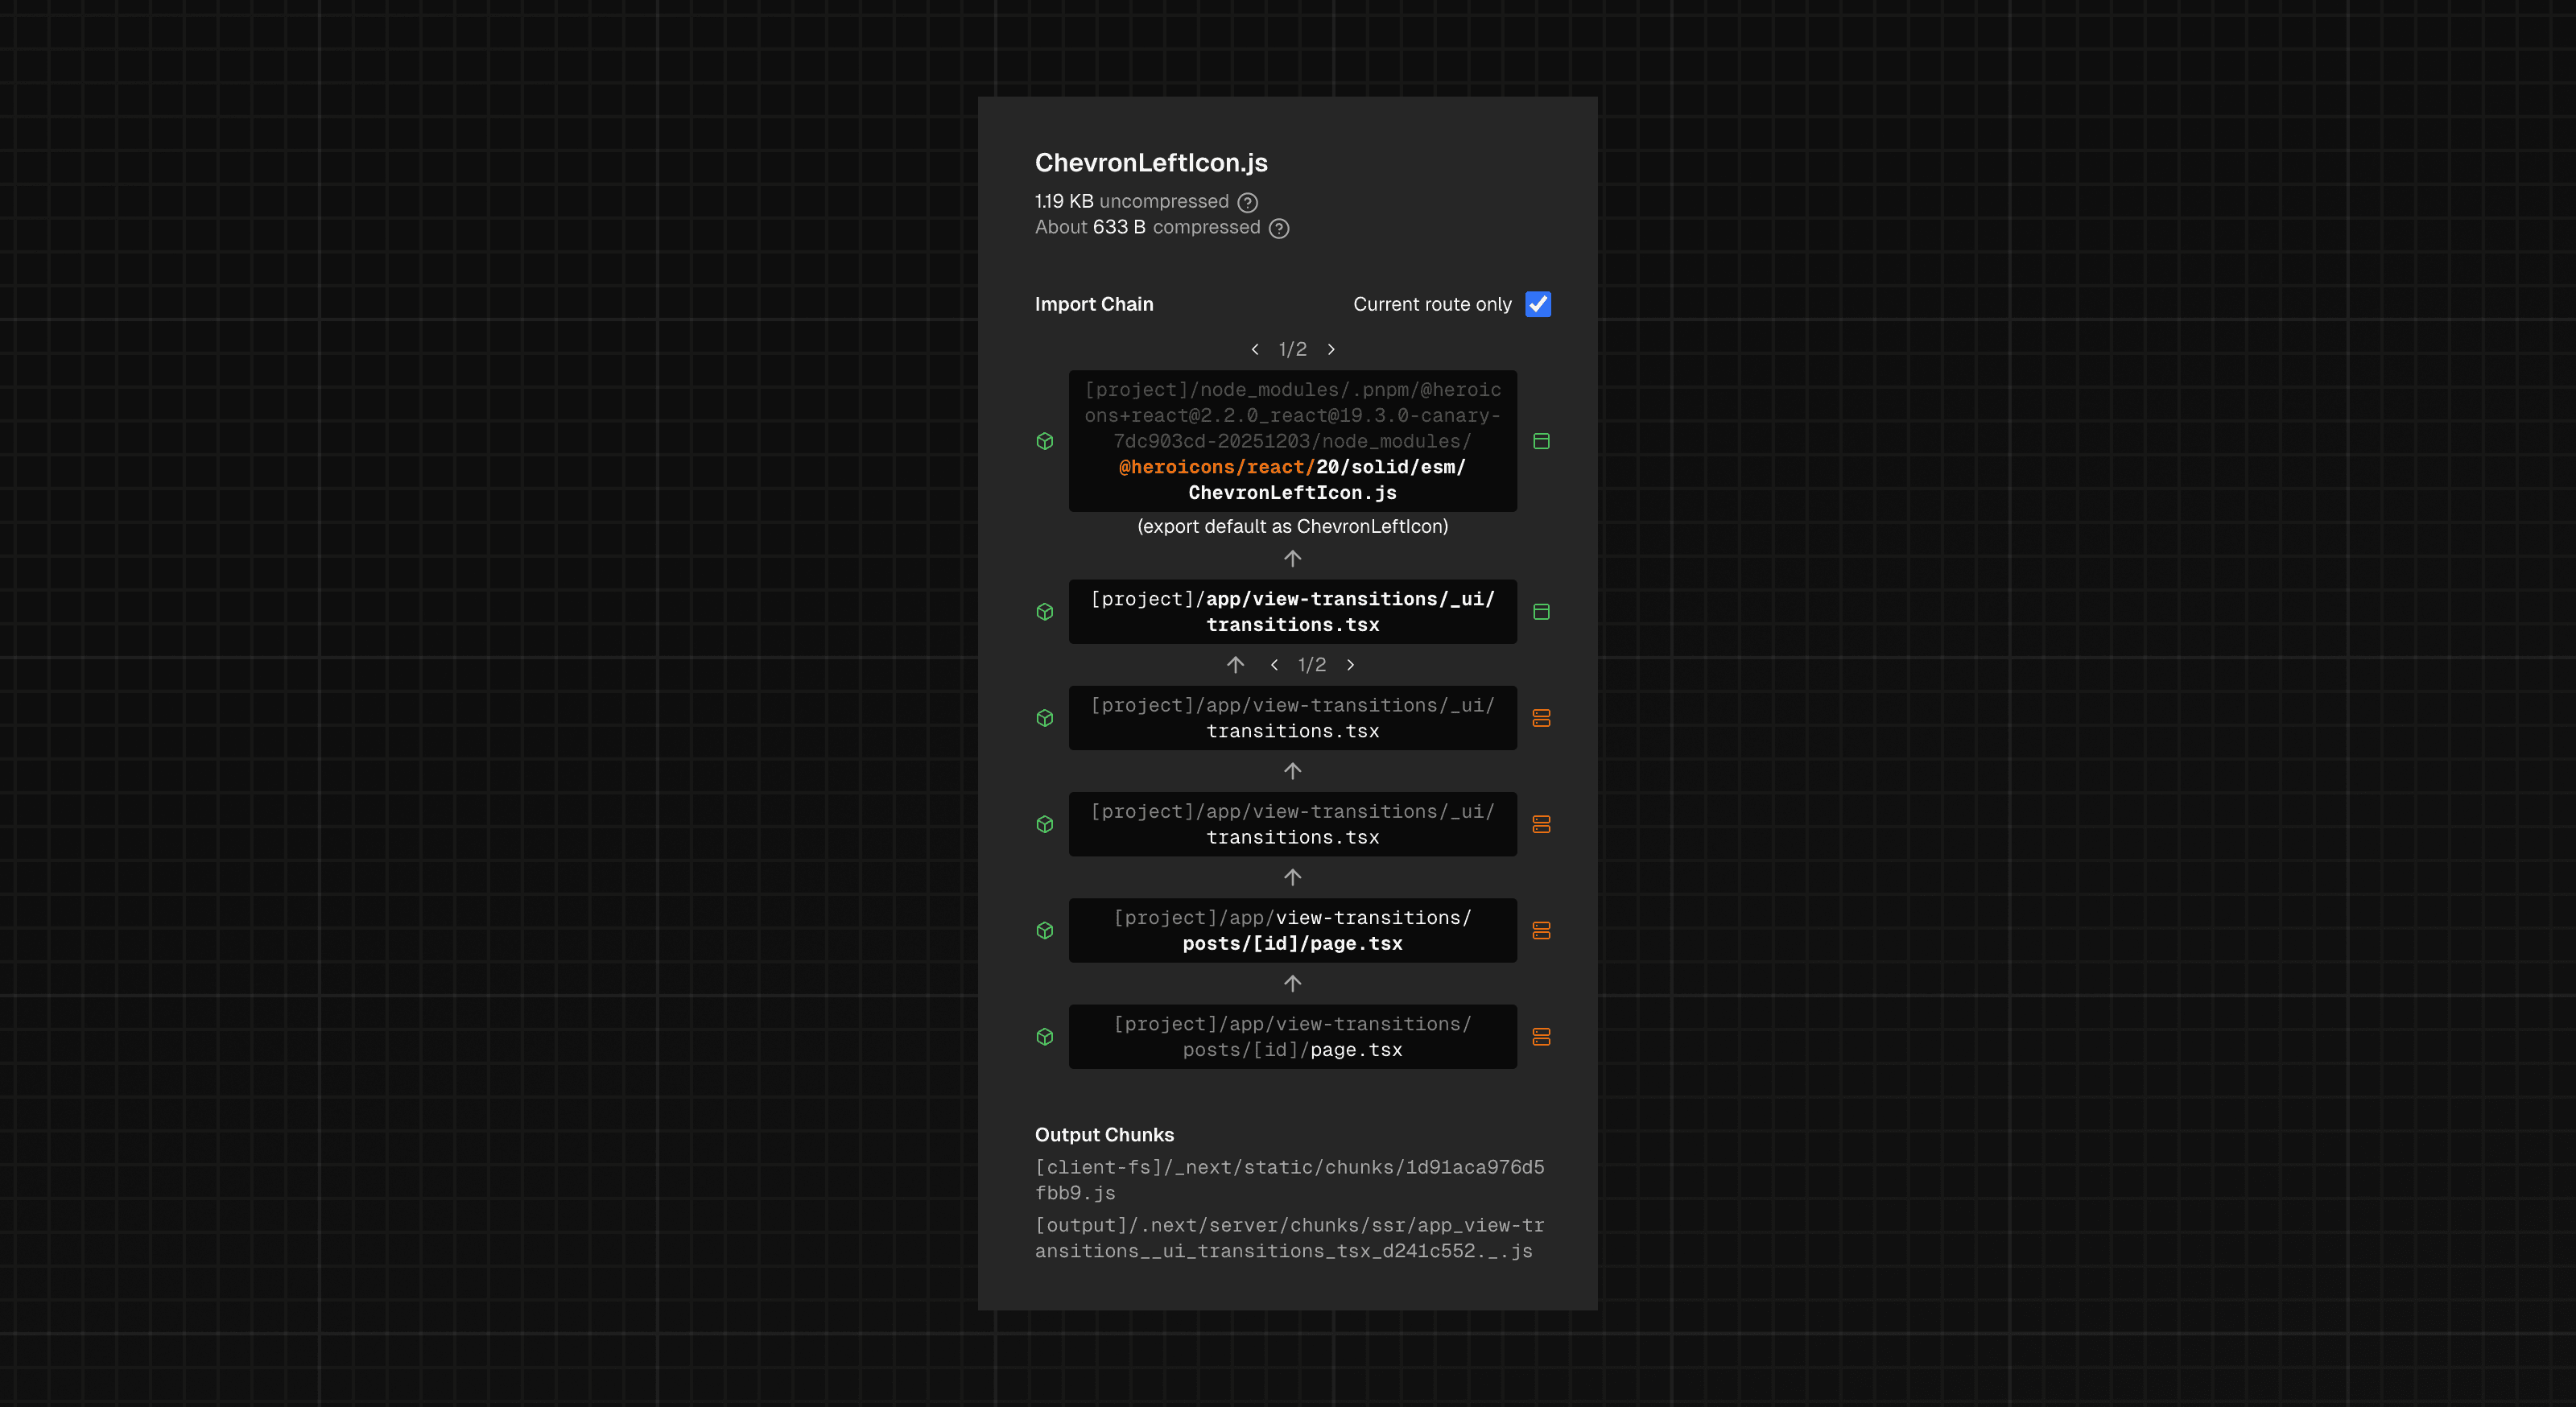Viewport: 2576px width, 1407px height.
Task: Click the next chevron on the second 1/2 pager
Action: (x=1350, y=664)
